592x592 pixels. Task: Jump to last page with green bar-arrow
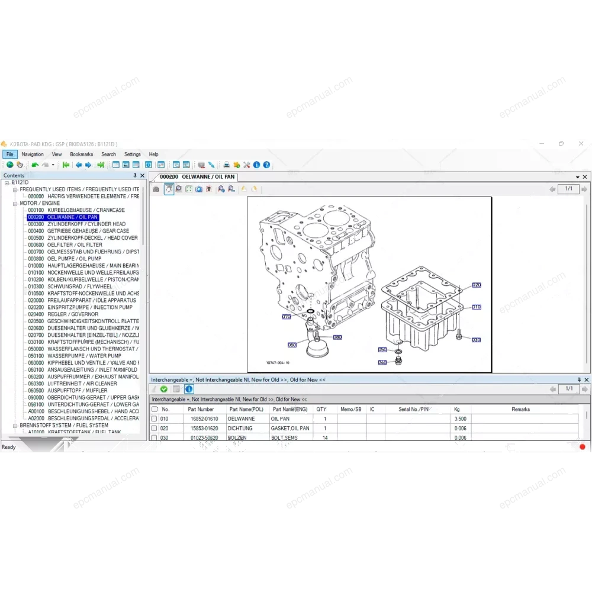tap(101, 165)
